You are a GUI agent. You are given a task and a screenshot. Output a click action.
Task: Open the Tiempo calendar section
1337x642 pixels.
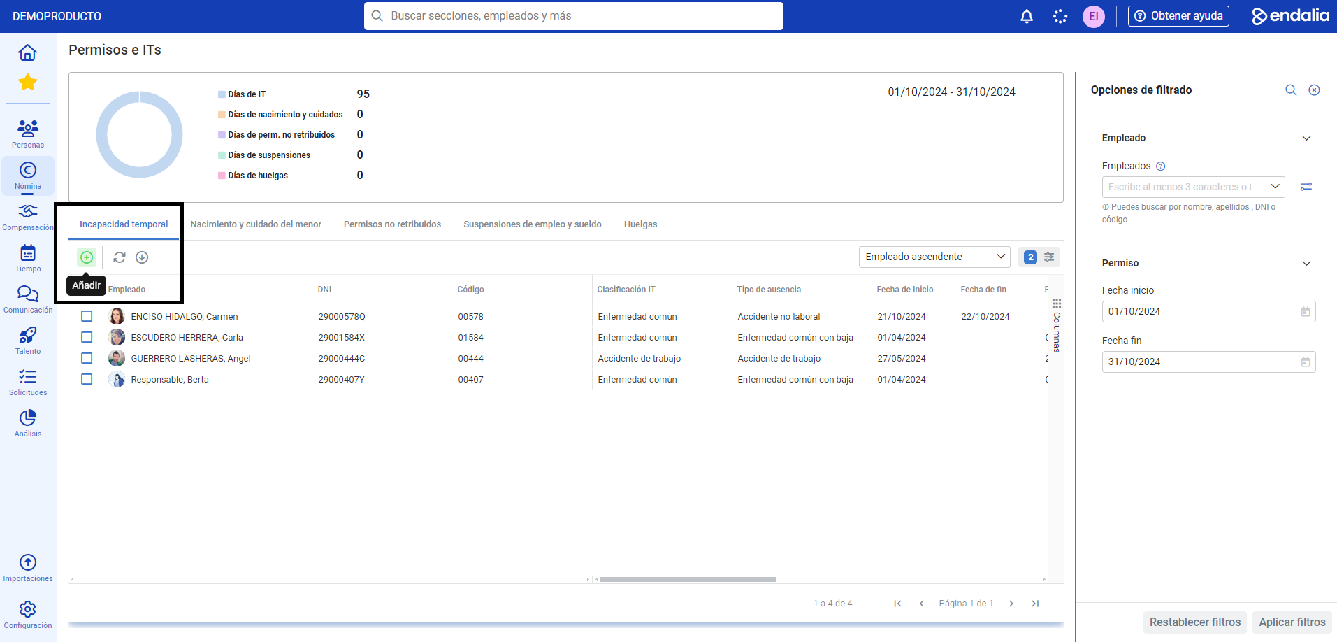[28, 258]
